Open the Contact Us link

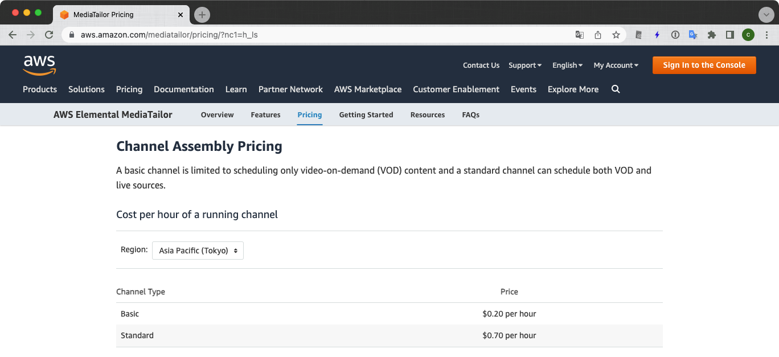[481, 65]
